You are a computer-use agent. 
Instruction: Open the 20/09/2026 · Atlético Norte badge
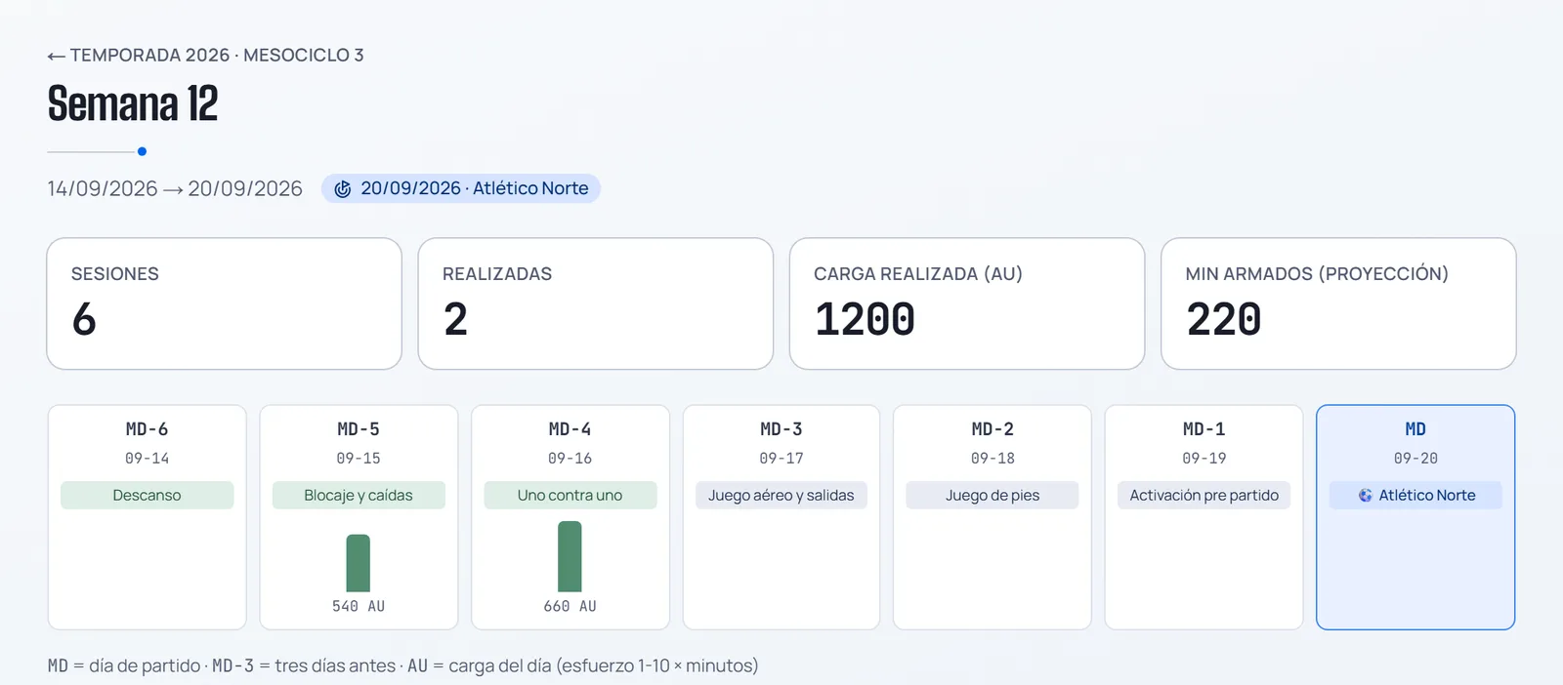point(461,188)
